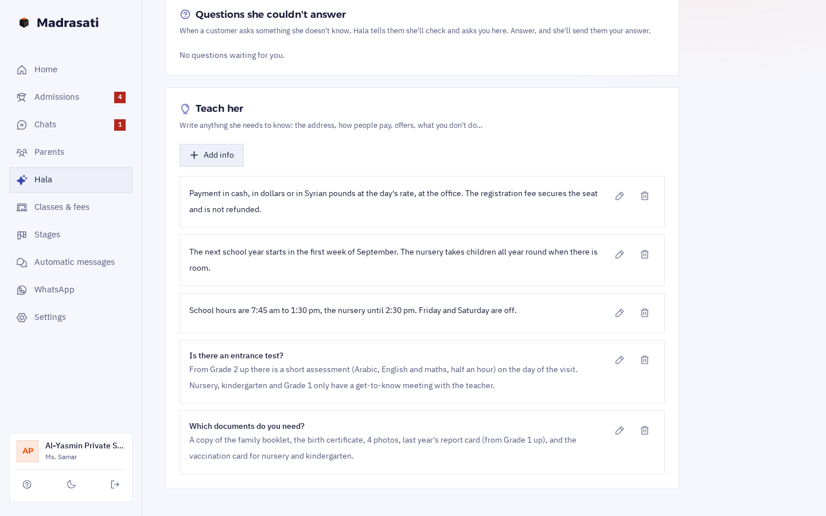Delete the school hours info entry
This screenshot has height=516, width=826.
pyautogui.click(x=645, y=313)
